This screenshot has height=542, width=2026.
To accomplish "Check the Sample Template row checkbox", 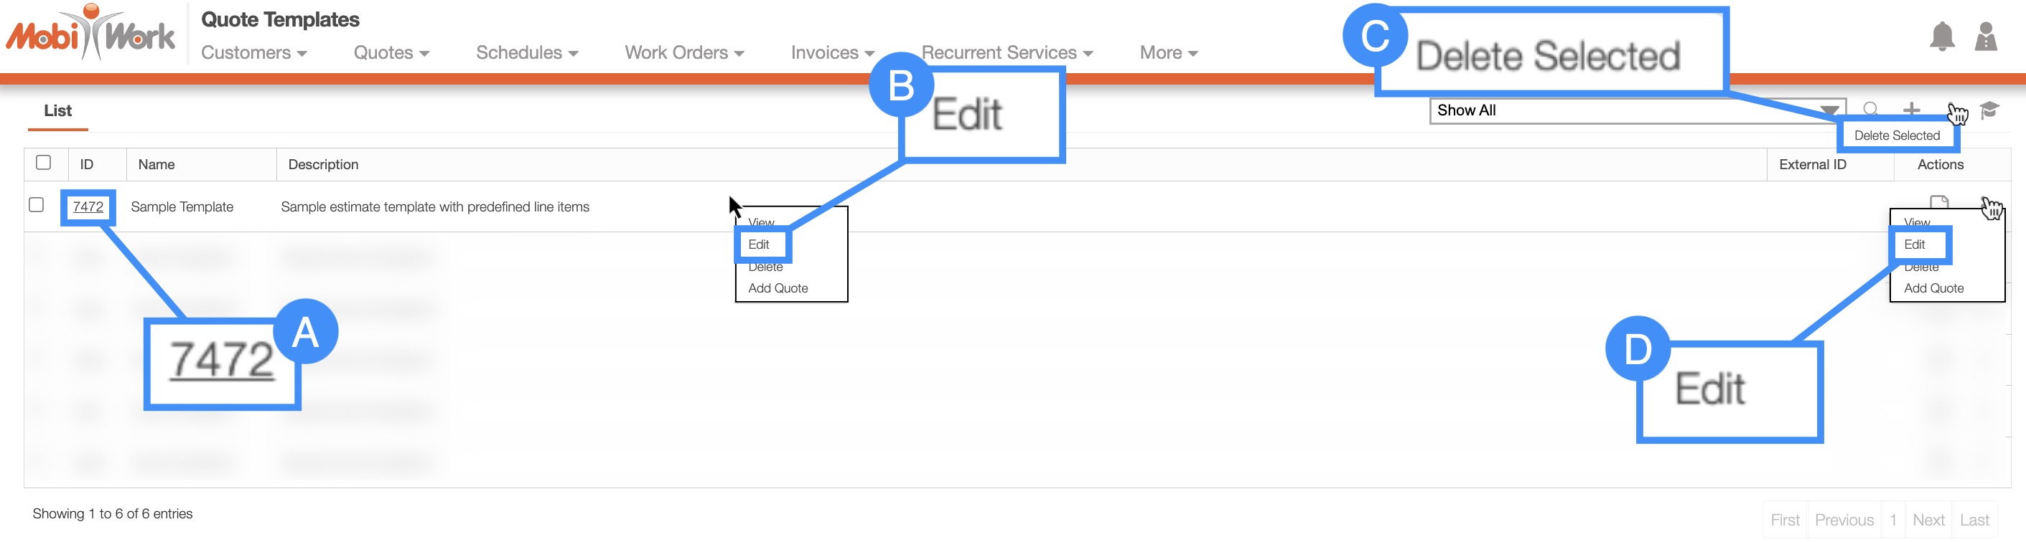I will click(x=36, y=205).
